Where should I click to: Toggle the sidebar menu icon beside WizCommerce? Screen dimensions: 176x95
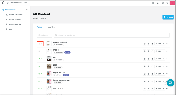[x=8, y=3]
